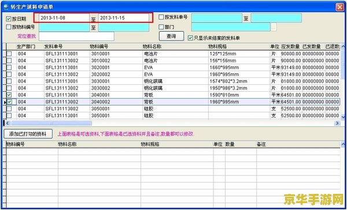Select the 硅胶 cell in row SFL131113002
Viewport: 347px width, 210px height.
(175, 108)
